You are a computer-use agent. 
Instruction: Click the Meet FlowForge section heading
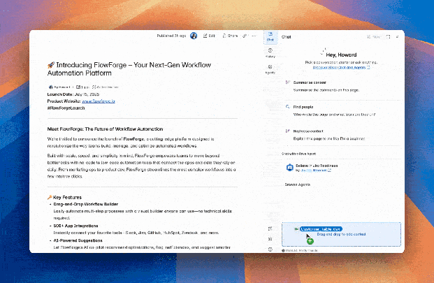105,129
